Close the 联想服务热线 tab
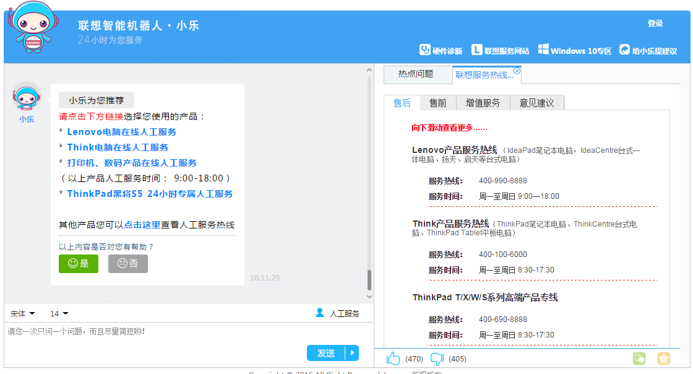 tap(517, 71)
